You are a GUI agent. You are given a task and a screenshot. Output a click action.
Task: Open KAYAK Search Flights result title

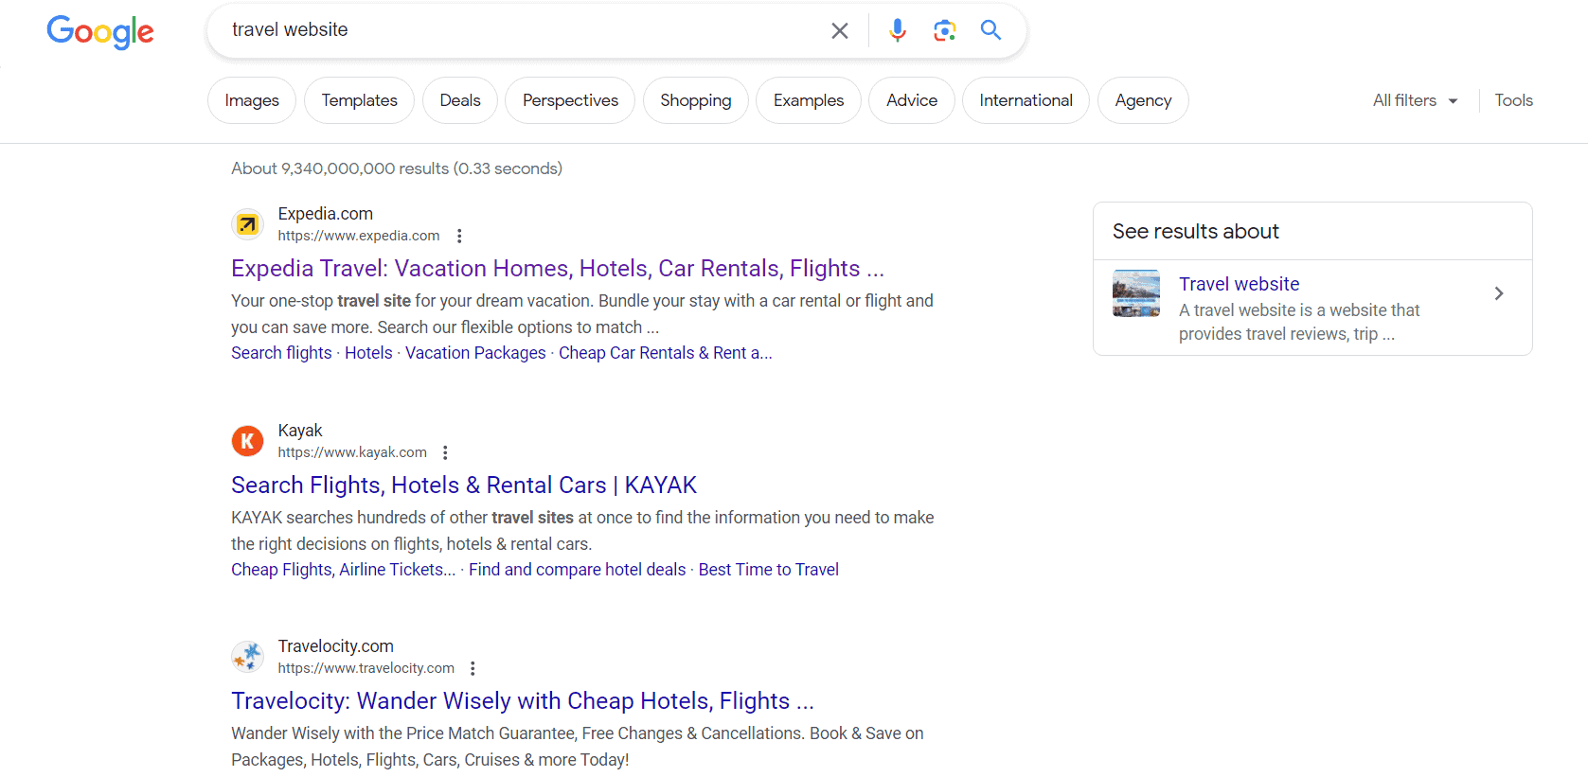click(464, 486)
